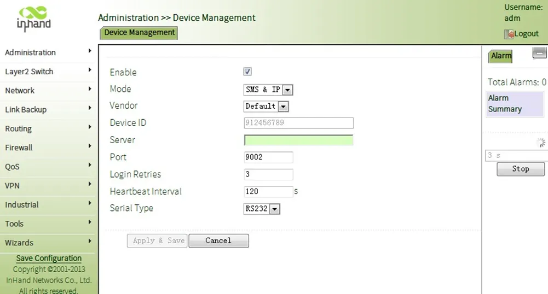This screenshot has width=548, height=294.
Task: Open the Serial Type dropdown
Action: (262, 209)
